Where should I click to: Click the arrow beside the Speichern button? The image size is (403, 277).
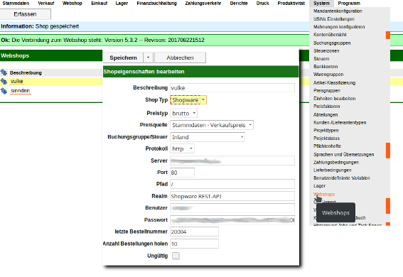click(x=149, y=58)
